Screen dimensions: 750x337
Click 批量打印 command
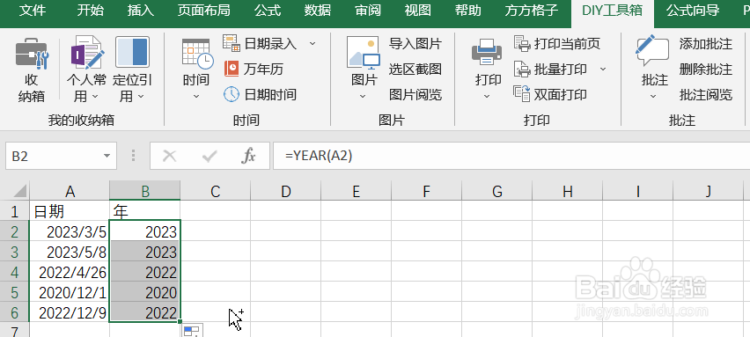550,70
